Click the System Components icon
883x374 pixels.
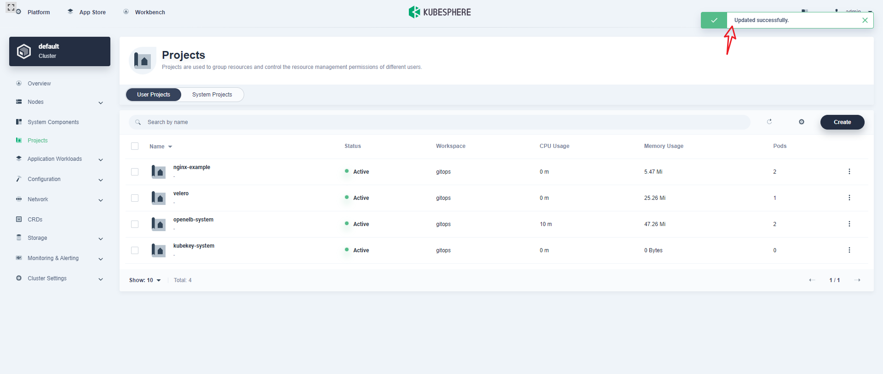click(19, 122)
